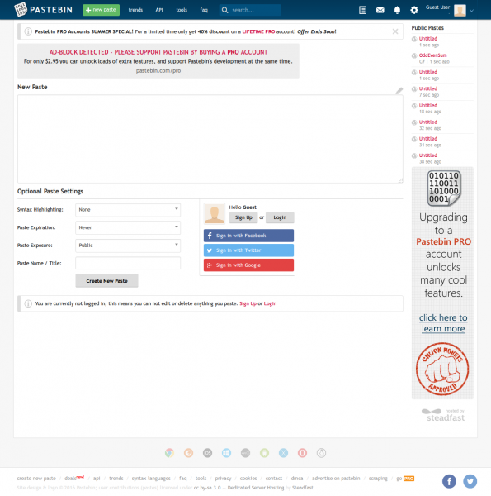Open the trends menu item

point(135,10)
